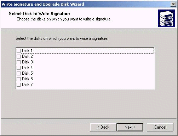Viewport: 178px width, 136px height.
Task: Highlight the Disk 3 list entry
Action: point(27,62)
